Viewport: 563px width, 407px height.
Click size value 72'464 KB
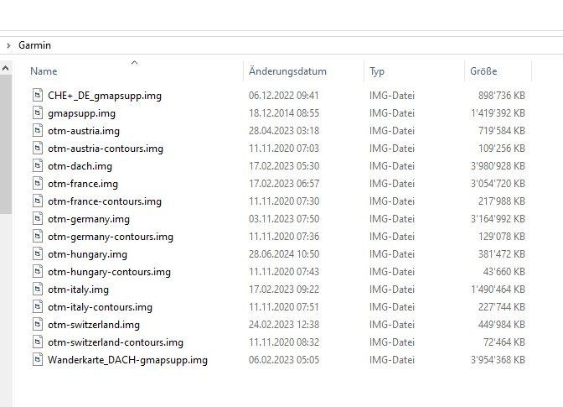504,342
